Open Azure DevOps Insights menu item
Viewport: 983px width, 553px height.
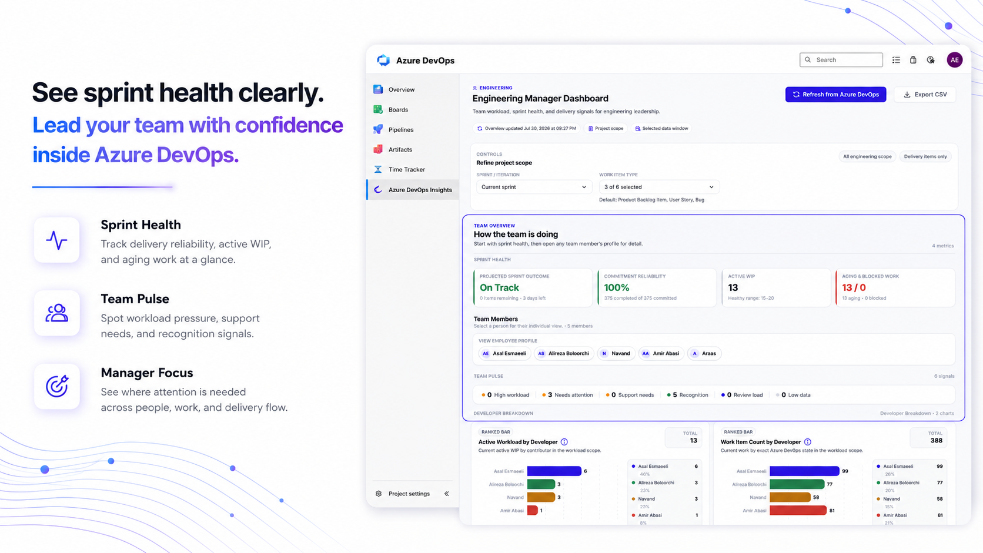pyautogui.click(x=413, y=189)
